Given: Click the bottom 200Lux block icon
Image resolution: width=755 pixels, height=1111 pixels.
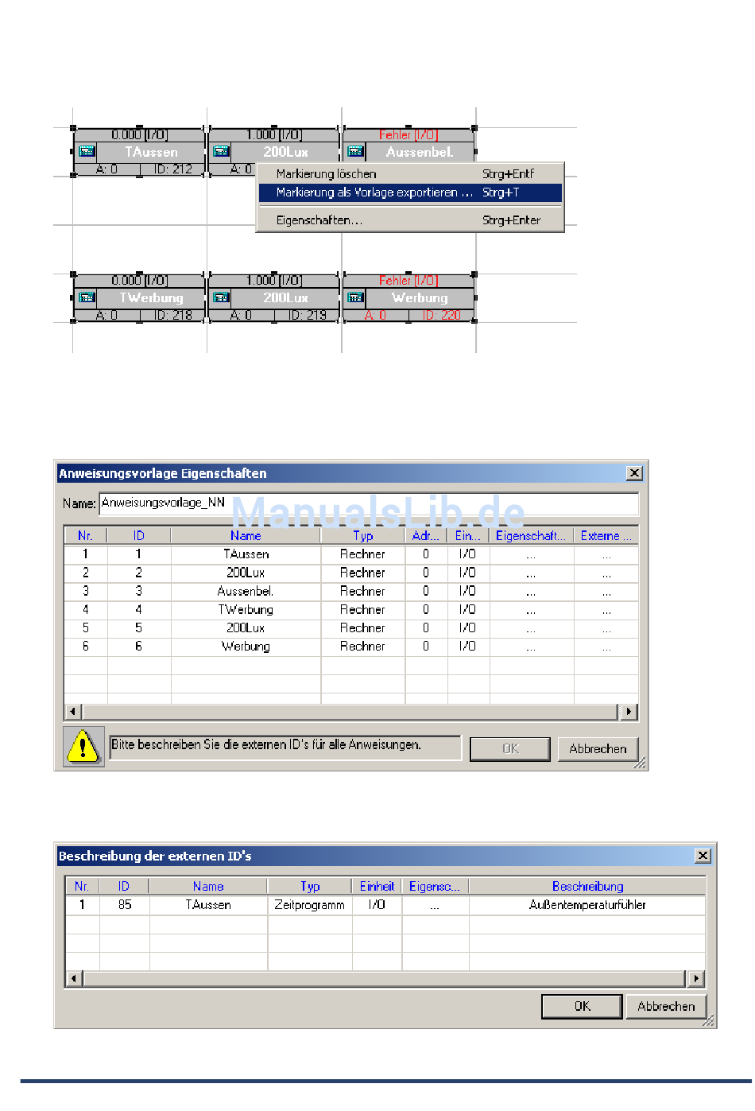Looking at the screenshot, I should coord(221,297).
